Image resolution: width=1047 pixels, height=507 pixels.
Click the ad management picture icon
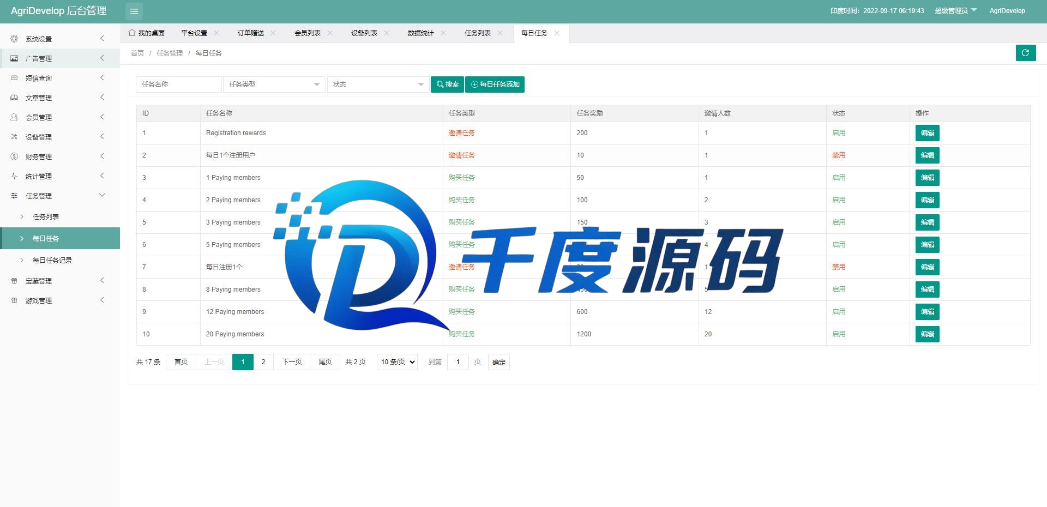tap(14, 58)
